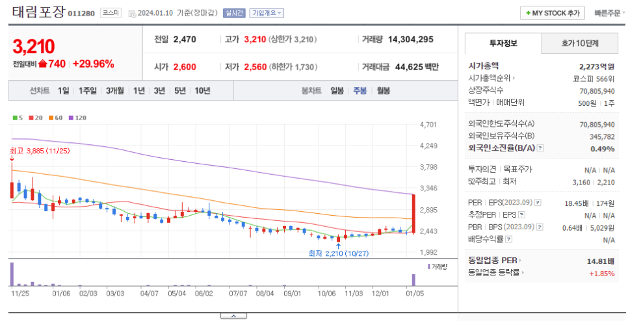This screenshot has height=321, width=628.
Task: Click the red 20-period moving average legend
Action: pos(35,118)
